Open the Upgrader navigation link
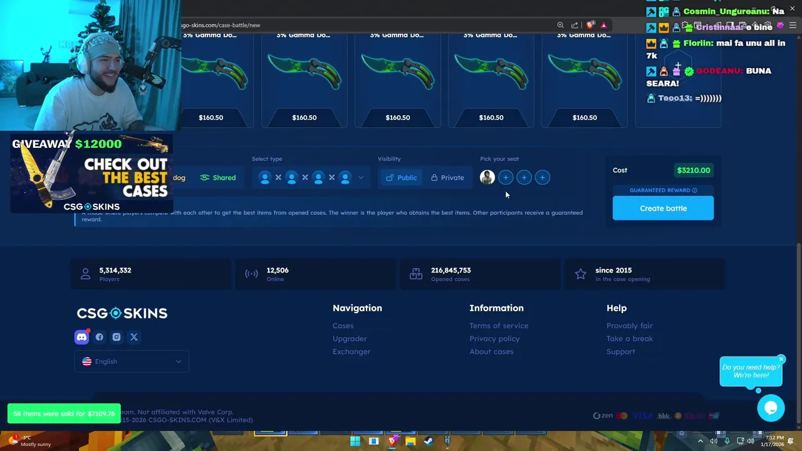Image resolution: width=802 pixels, height=451 pixels. click(x=350, y=339)
